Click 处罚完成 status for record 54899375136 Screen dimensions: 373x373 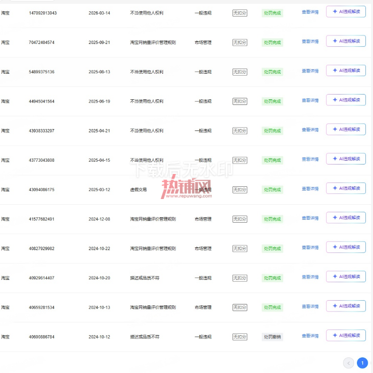point(272,72)
